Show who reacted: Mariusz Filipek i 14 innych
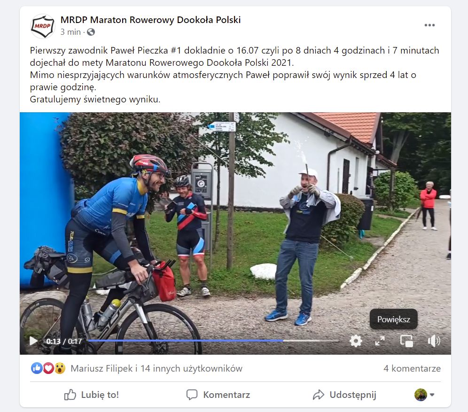The image size is (468, 412). pyautogui.click(x=156, y=368)
